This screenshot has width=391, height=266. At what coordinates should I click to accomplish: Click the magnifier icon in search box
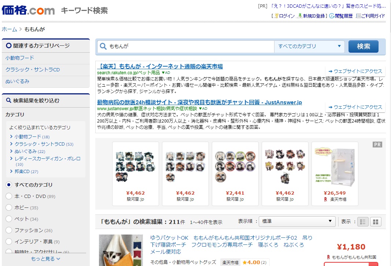[x=103, y=46]
